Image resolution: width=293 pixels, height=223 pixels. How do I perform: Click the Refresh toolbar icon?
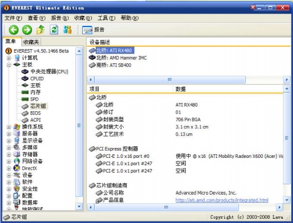[54, 30]
